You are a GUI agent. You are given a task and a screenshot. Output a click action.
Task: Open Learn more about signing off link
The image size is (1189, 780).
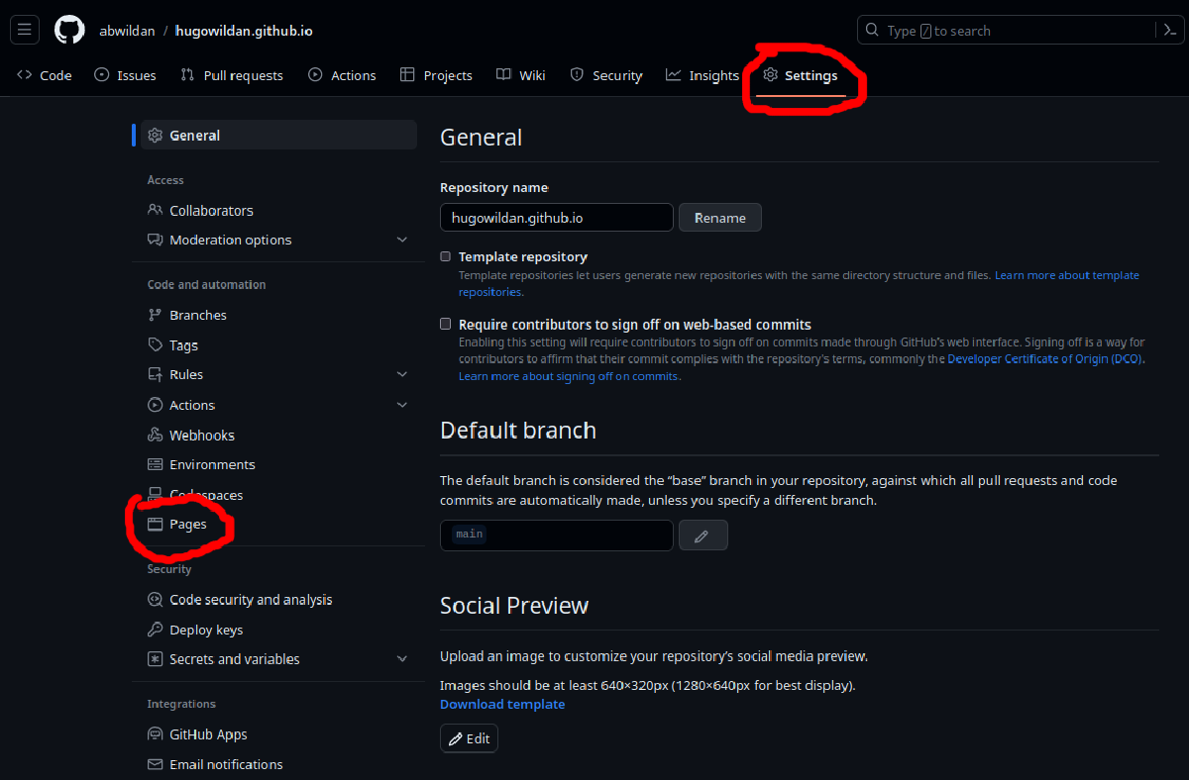tap(569, 376)
